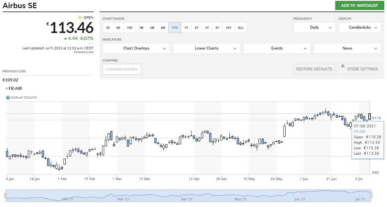Screen dimensions: 387x207
Task: Click the '7 Jun' x-axis date label
Action: [x=304, y=179]
